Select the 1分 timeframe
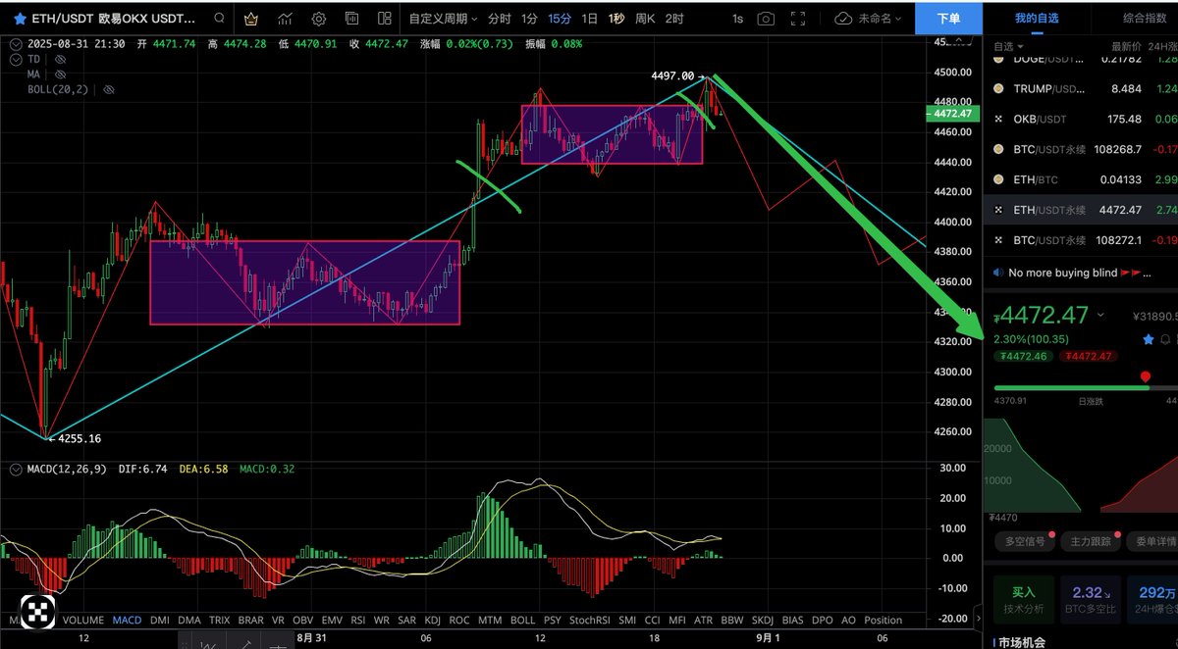Viewport: 1178px width, 649px height. (529, 19)
